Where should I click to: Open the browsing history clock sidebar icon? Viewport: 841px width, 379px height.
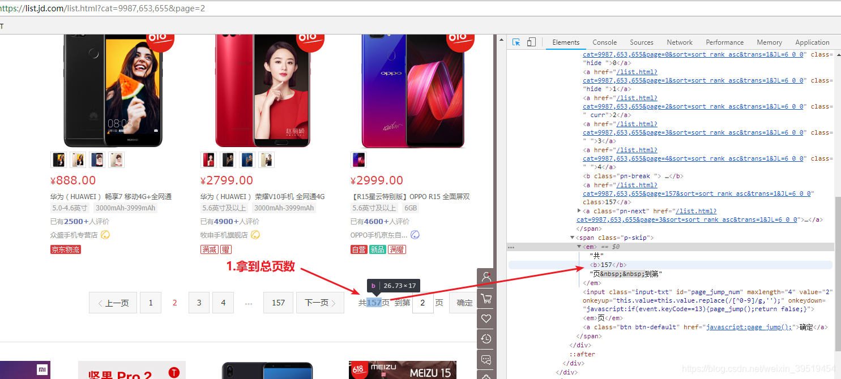486,339
